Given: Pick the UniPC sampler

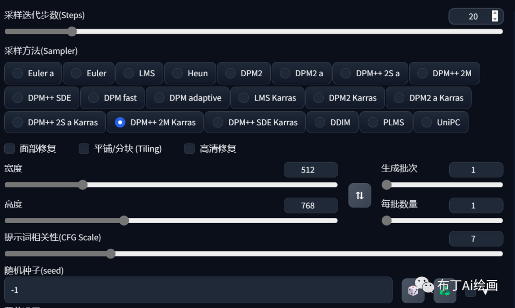Looking at the screenshot, I should coord(427,123).
